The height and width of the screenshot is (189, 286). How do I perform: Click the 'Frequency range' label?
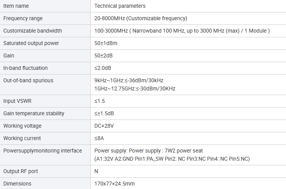coord(23,18)
